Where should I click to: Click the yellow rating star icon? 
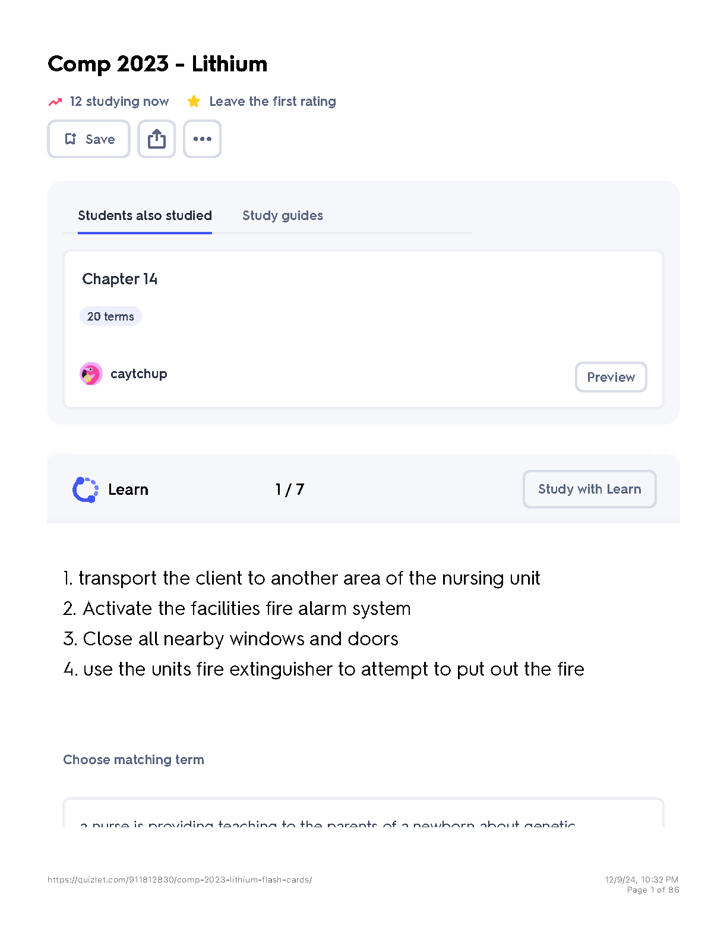click(x=194, y=102)
